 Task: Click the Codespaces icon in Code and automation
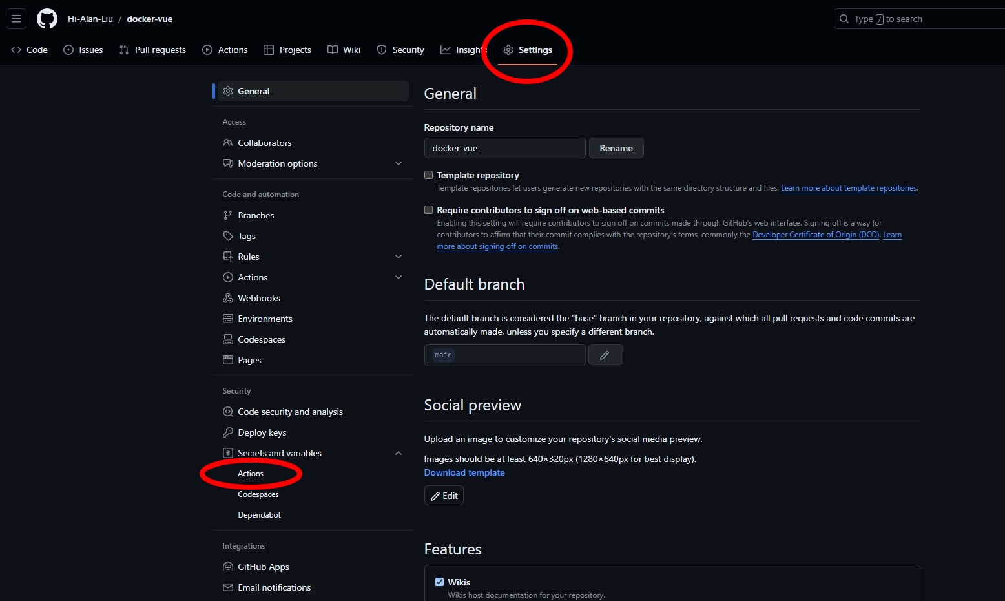pos(228,339)
